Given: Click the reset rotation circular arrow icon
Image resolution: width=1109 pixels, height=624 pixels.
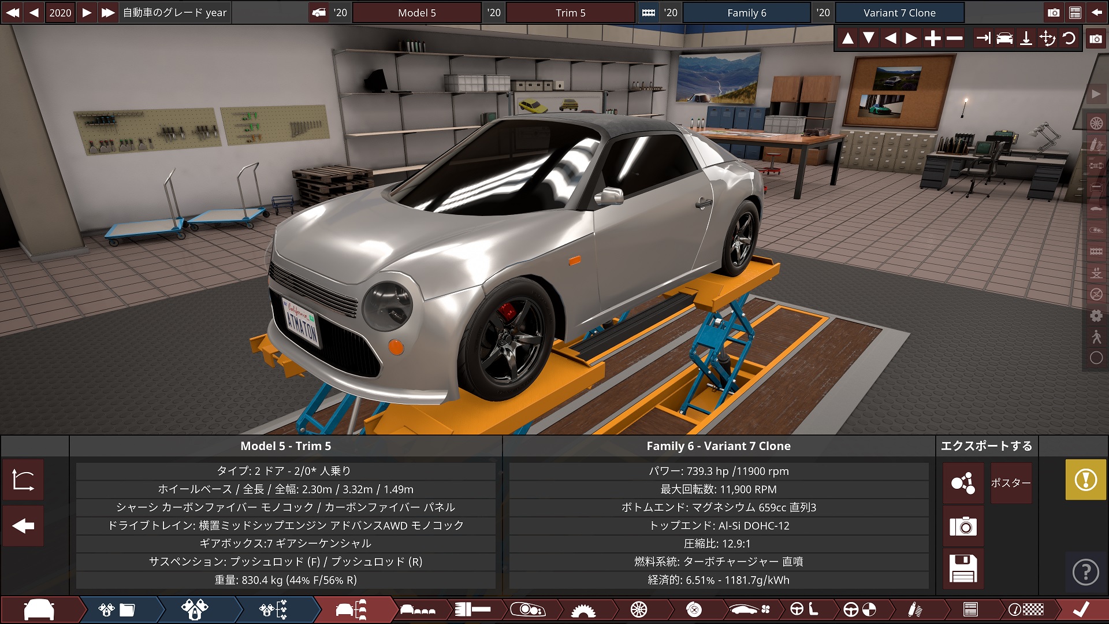Looking at the screenshot, I should (1069, 39).
